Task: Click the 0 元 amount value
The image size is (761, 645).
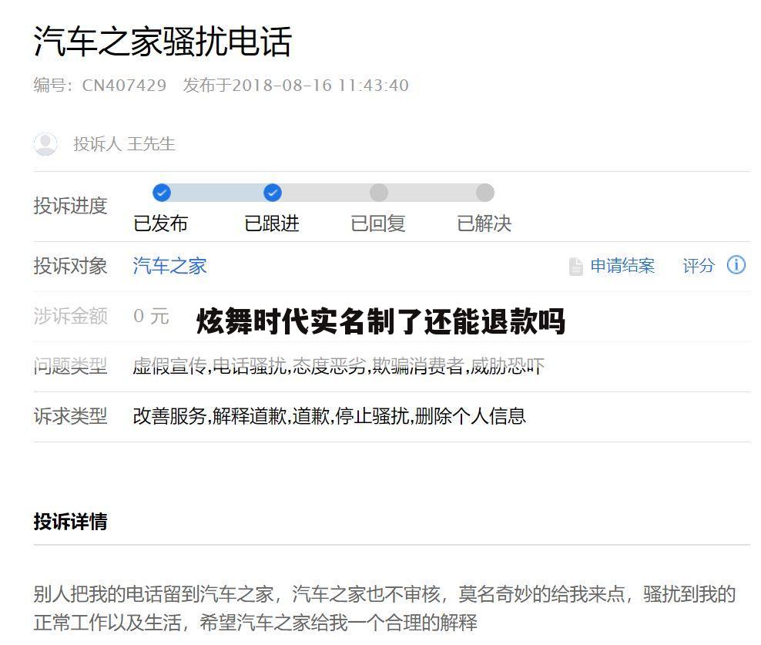Action: 151,316
